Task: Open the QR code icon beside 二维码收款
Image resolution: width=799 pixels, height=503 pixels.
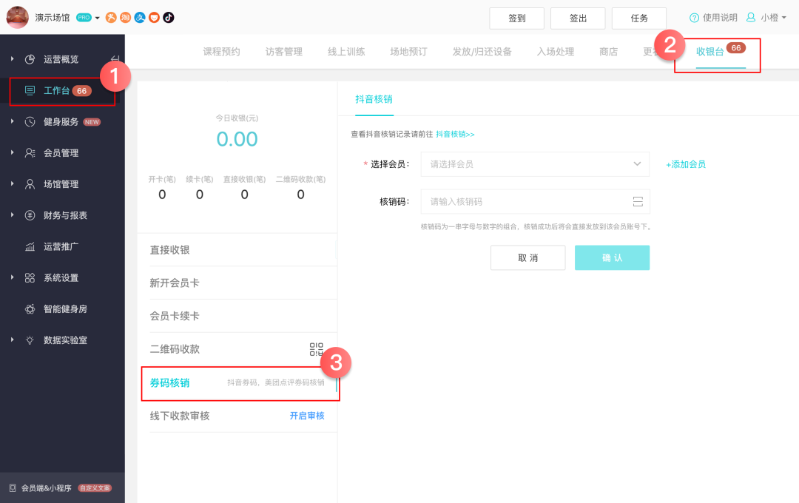Action: click(x=317, y=349)
